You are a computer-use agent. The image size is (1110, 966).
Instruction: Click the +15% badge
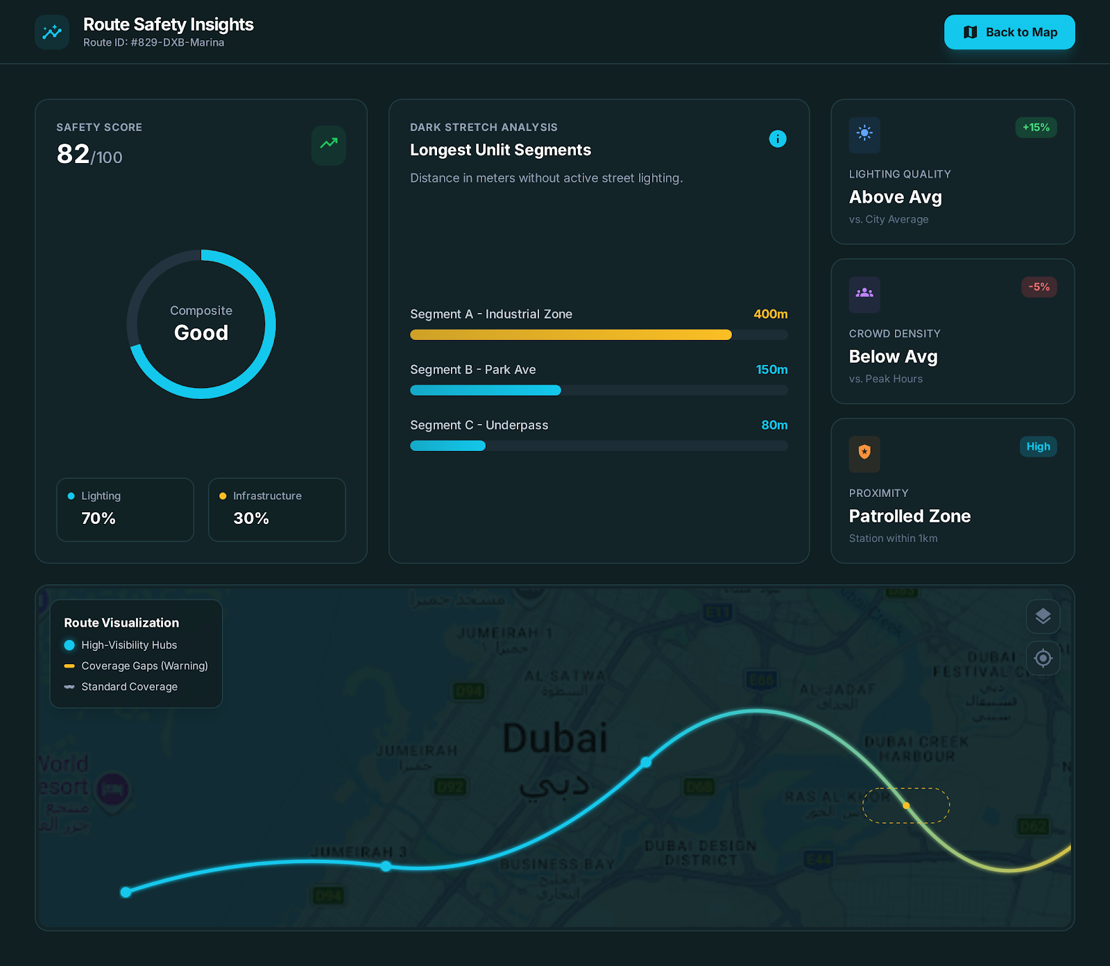[1036, 128]
